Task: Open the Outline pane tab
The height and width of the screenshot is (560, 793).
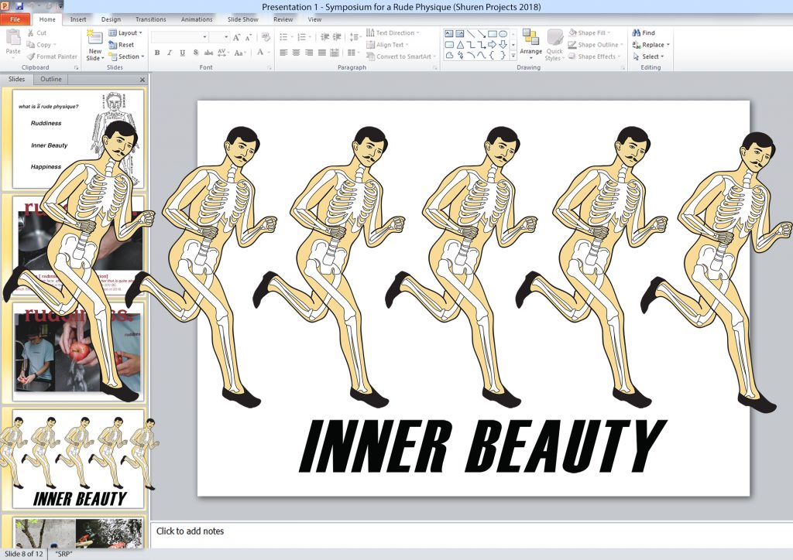Action: (x=51, y=79)
